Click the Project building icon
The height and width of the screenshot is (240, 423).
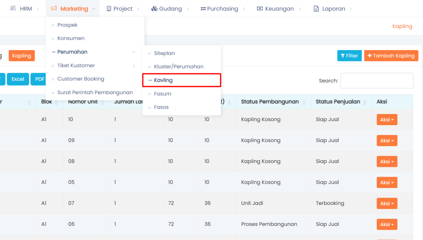(109, 9)
